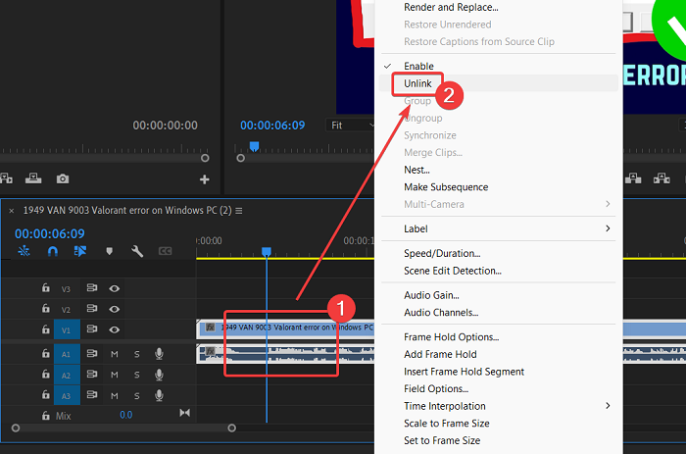Click timeline timecode 00:00:06:09

coord(50,233)
